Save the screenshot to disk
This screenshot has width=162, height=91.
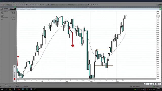(157, 84)
